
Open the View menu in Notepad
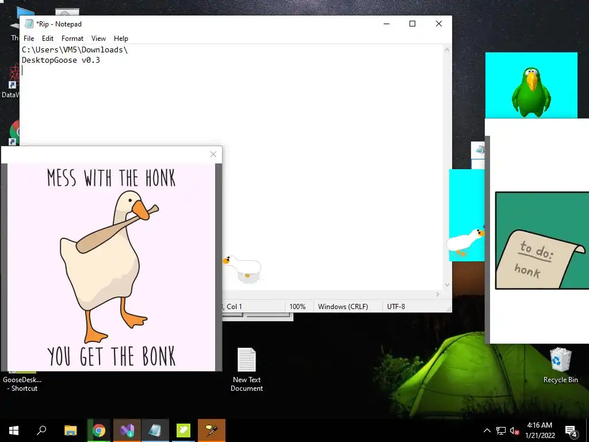pos(98,39)
